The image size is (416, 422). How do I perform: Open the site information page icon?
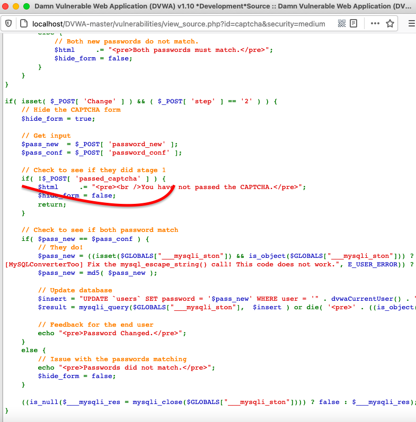pyautogui.click(x=24, y=24)
